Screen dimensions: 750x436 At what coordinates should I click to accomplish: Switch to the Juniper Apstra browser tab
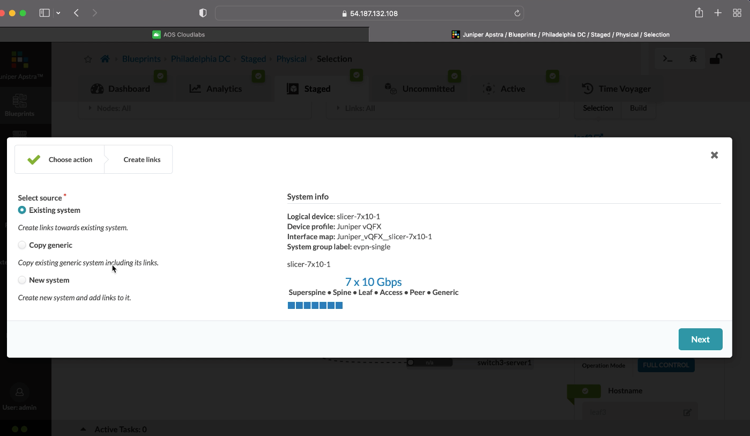560,34
